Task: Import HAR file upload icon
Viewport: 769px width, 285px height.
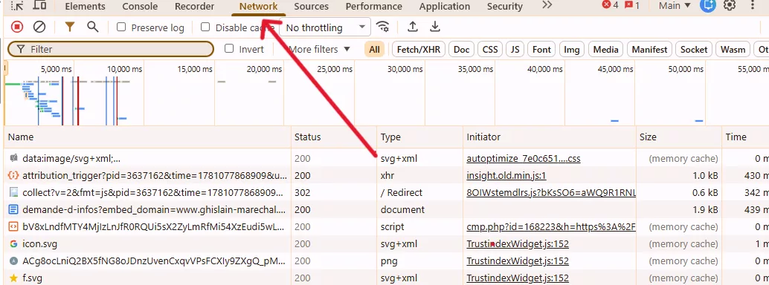Action: click(413, 27)
